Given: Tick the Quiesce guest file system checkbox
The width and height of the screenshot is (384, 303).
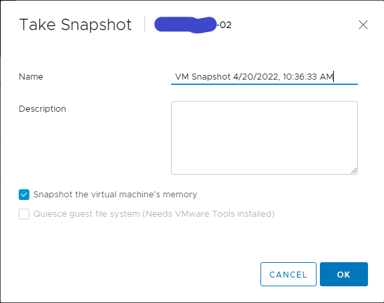Looking at the screenshot, I should pyautogui.click(x=24, y=214).
